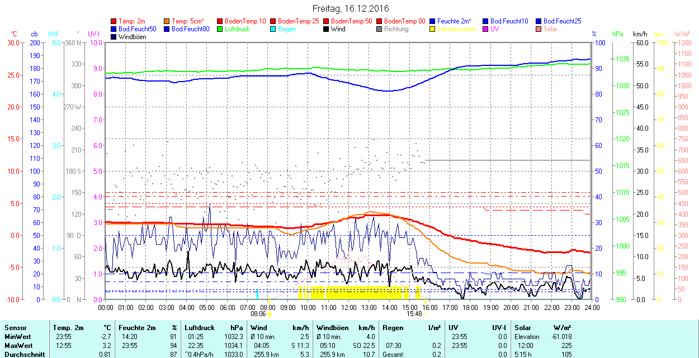699x358 pixels.
Task: Click the Windböen column header in table
Action: point(333,328)
